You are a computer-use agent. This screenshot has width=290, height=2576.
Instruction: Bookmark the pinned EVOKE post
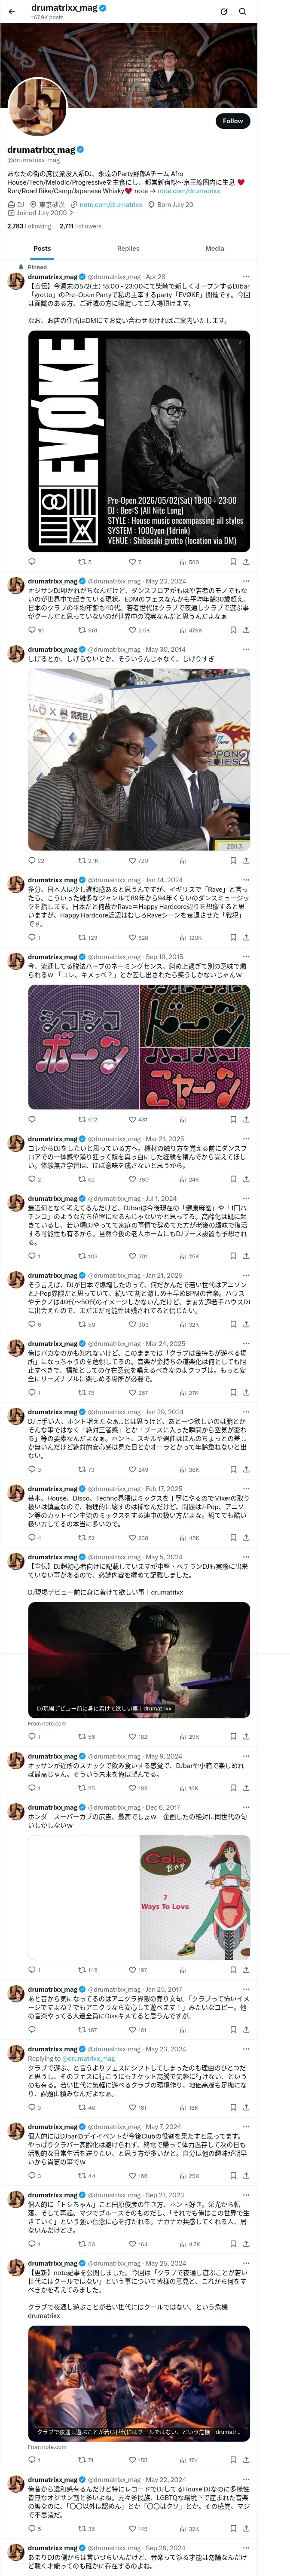click(233, 562)
